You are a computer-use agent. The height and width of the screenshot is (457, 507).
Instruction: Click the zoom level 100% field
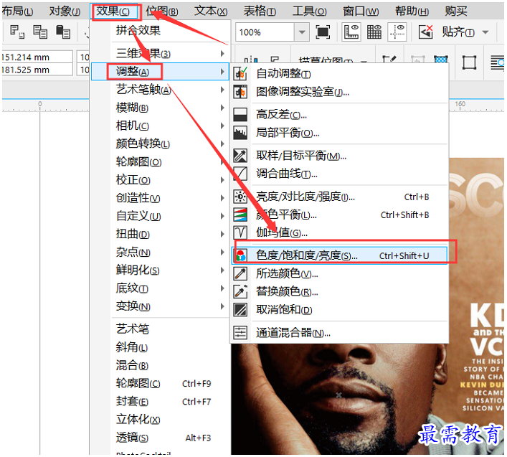(265, 32)
